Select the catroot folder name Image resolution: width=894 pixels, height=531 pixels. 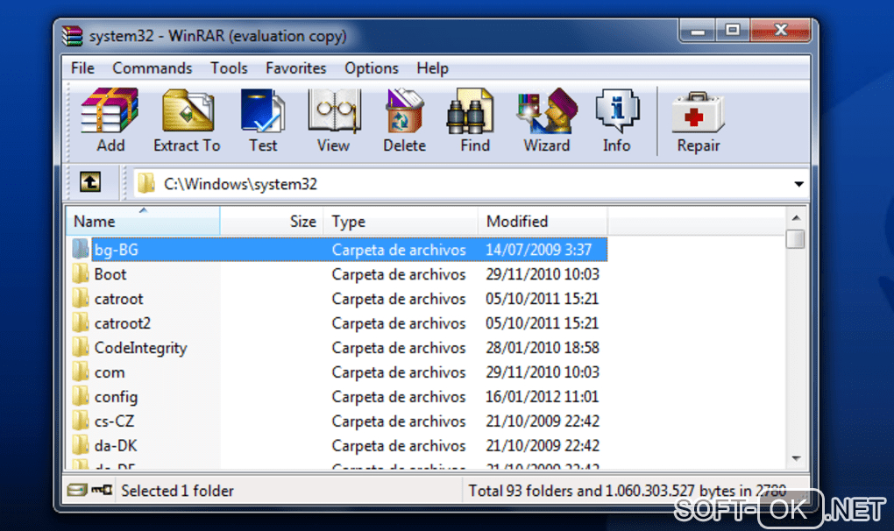point(118,299)
